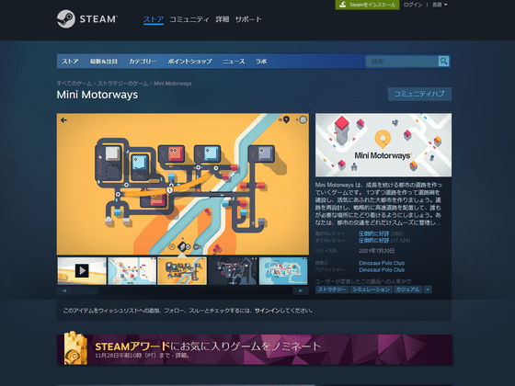Open the カテゴリー dropdown menu
The width and height of the screenshot is (515, 386).
click(143, 62)
